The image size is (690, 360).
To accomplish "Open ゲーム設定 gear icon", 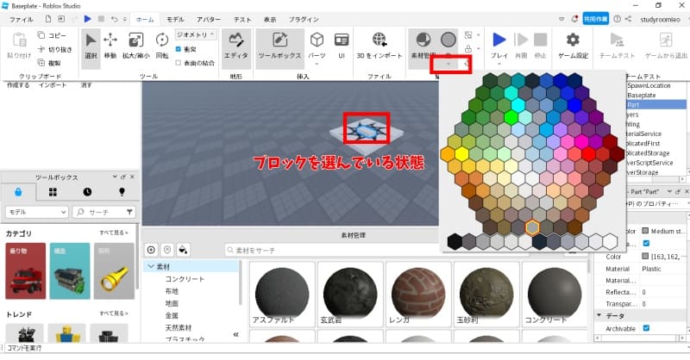I will click(x=573, y=40).
